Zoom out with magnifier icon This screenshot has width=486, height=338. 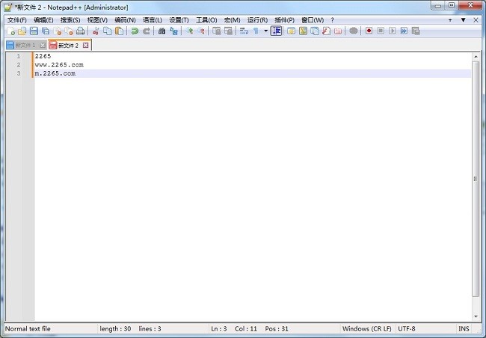(x=201, y=31)
